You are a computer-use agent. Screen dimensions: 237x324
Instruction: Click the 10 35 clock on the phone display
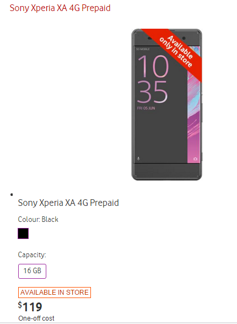click(x=153, y=79)
